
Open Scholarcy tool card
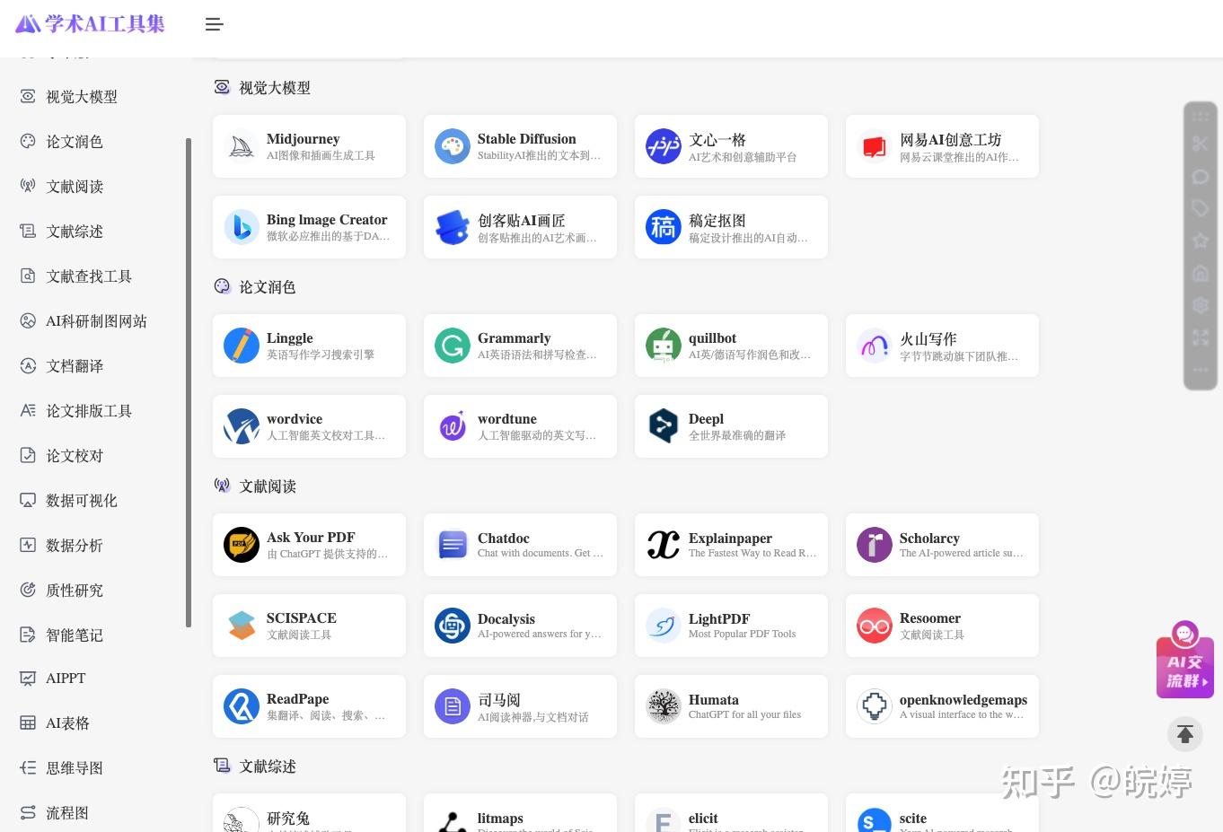pyautogui.click(x=942, y=545)
